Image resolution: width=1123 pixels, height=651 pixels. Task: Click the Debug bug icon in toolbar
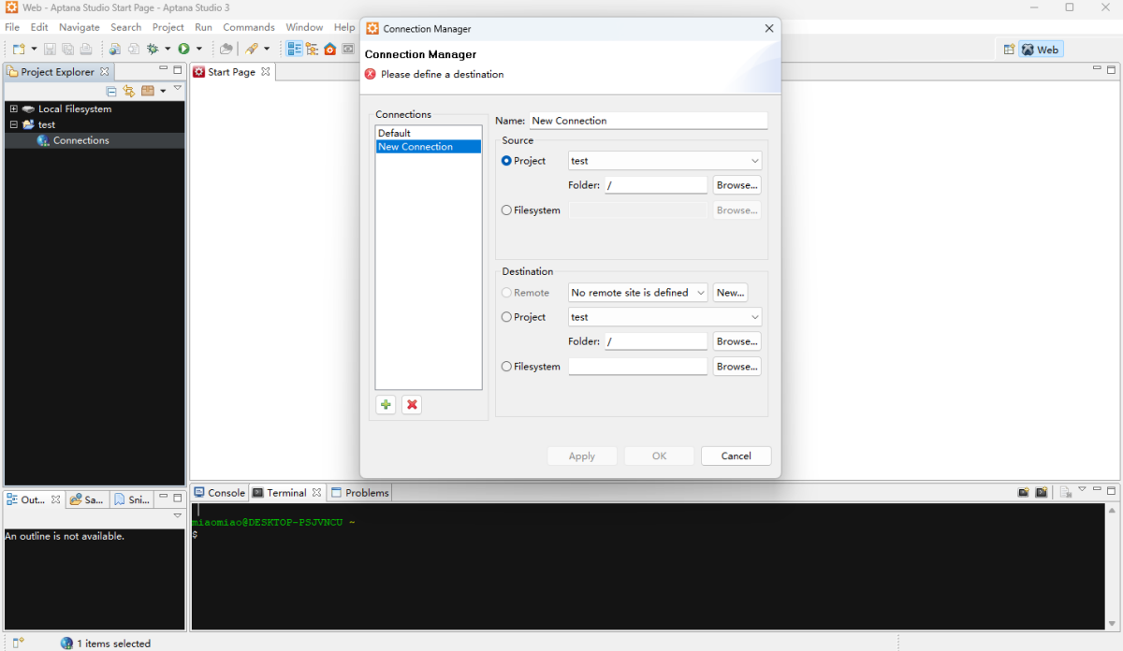point(152,49)
